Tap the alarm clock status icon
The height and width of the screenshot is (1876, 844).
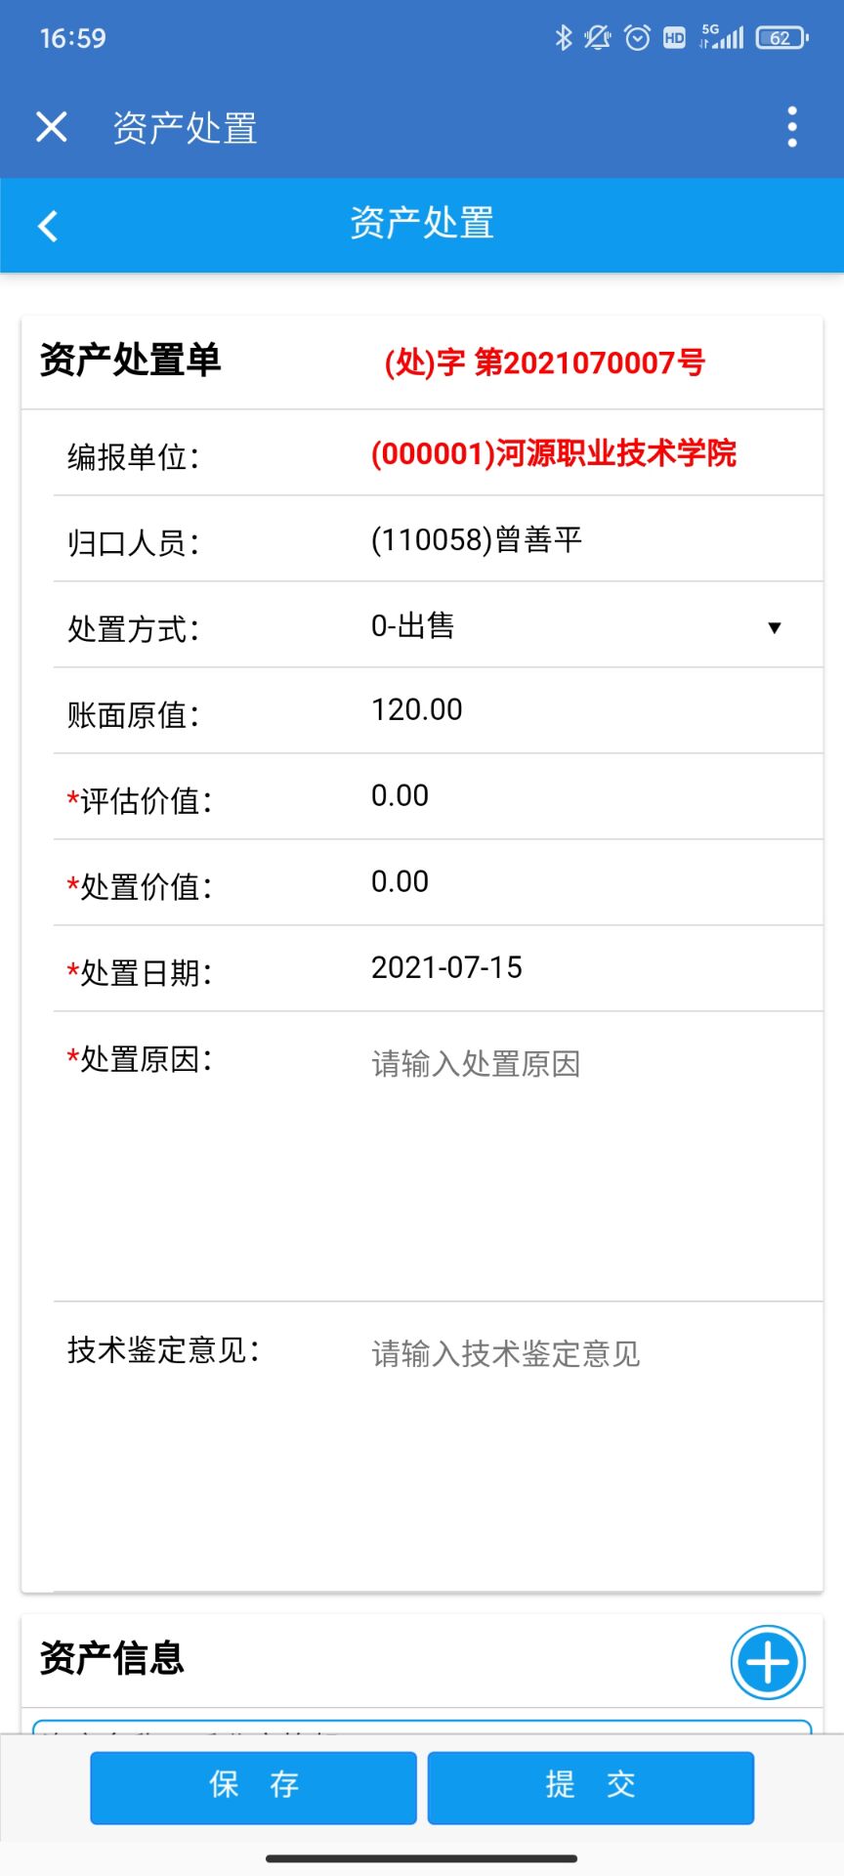[637, 38]
